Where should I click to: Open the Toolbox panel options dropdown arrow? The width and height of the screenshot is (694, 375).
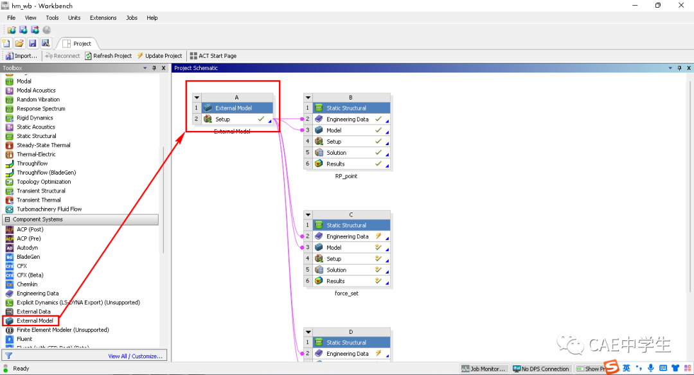pyautogui.click(x=145, y=68)
